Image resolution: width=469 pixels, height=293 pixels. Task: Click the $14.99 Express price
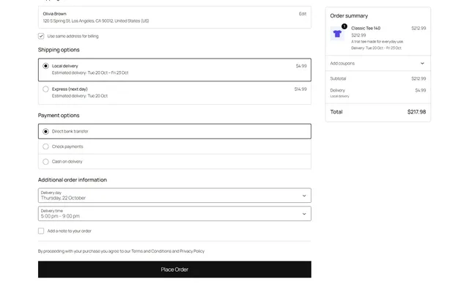tap(300, 89)
